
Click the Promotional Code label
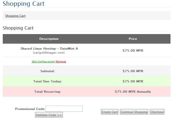click(x=30, y=109)
